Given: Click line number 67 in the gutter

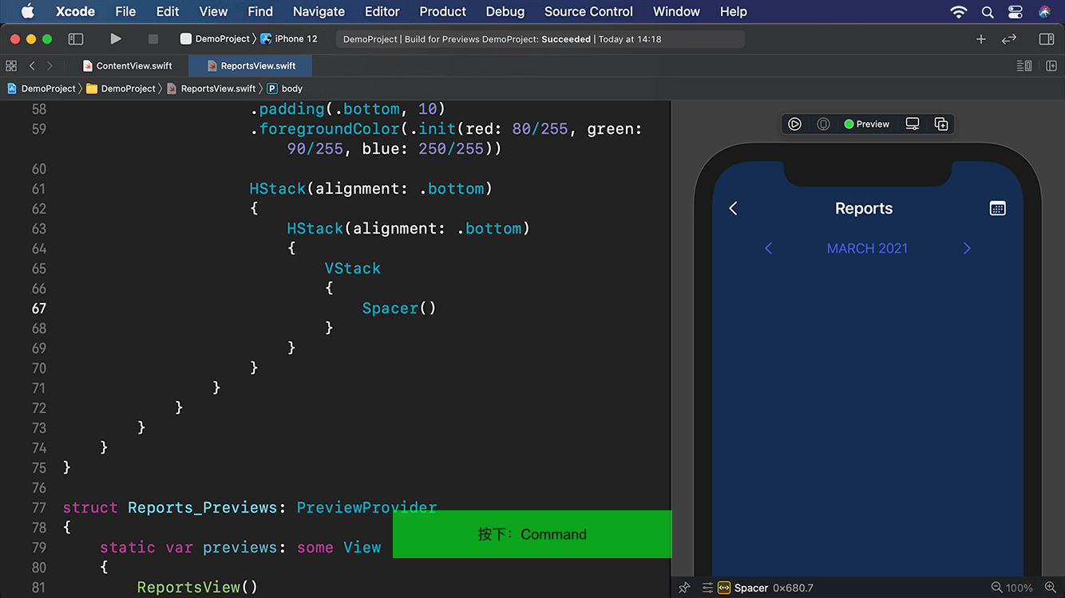Looking at the screenshot, I should click(39, 308).
